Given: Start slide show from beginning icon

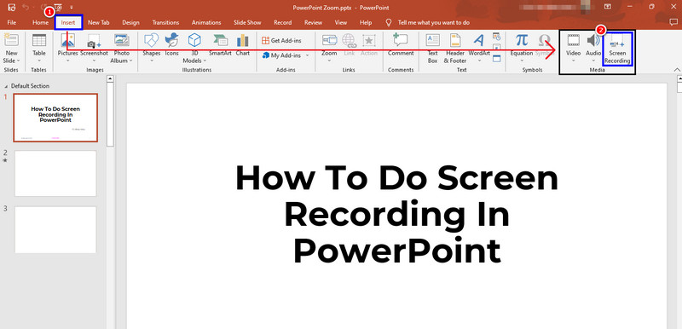Looking at the screenshot, I should click(58, 8).
